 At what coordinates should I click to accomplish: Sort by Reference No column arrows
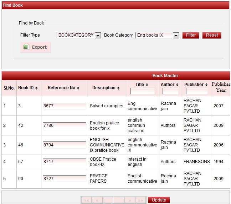[x=78, y=88]
